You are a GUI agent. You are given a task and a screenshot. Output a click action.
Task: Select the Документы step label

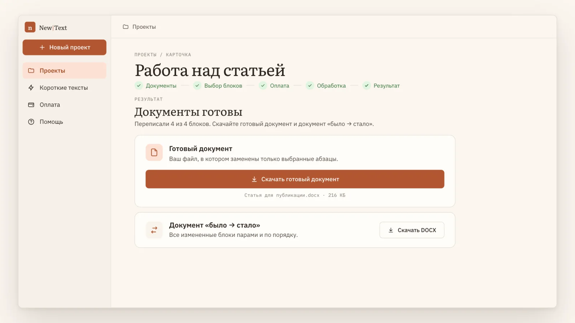161,86
